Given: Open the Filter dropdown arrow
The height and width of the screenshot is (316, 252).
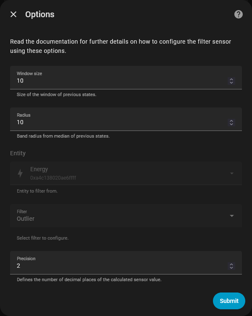Looking at the screenshot, I should [232, 216].
